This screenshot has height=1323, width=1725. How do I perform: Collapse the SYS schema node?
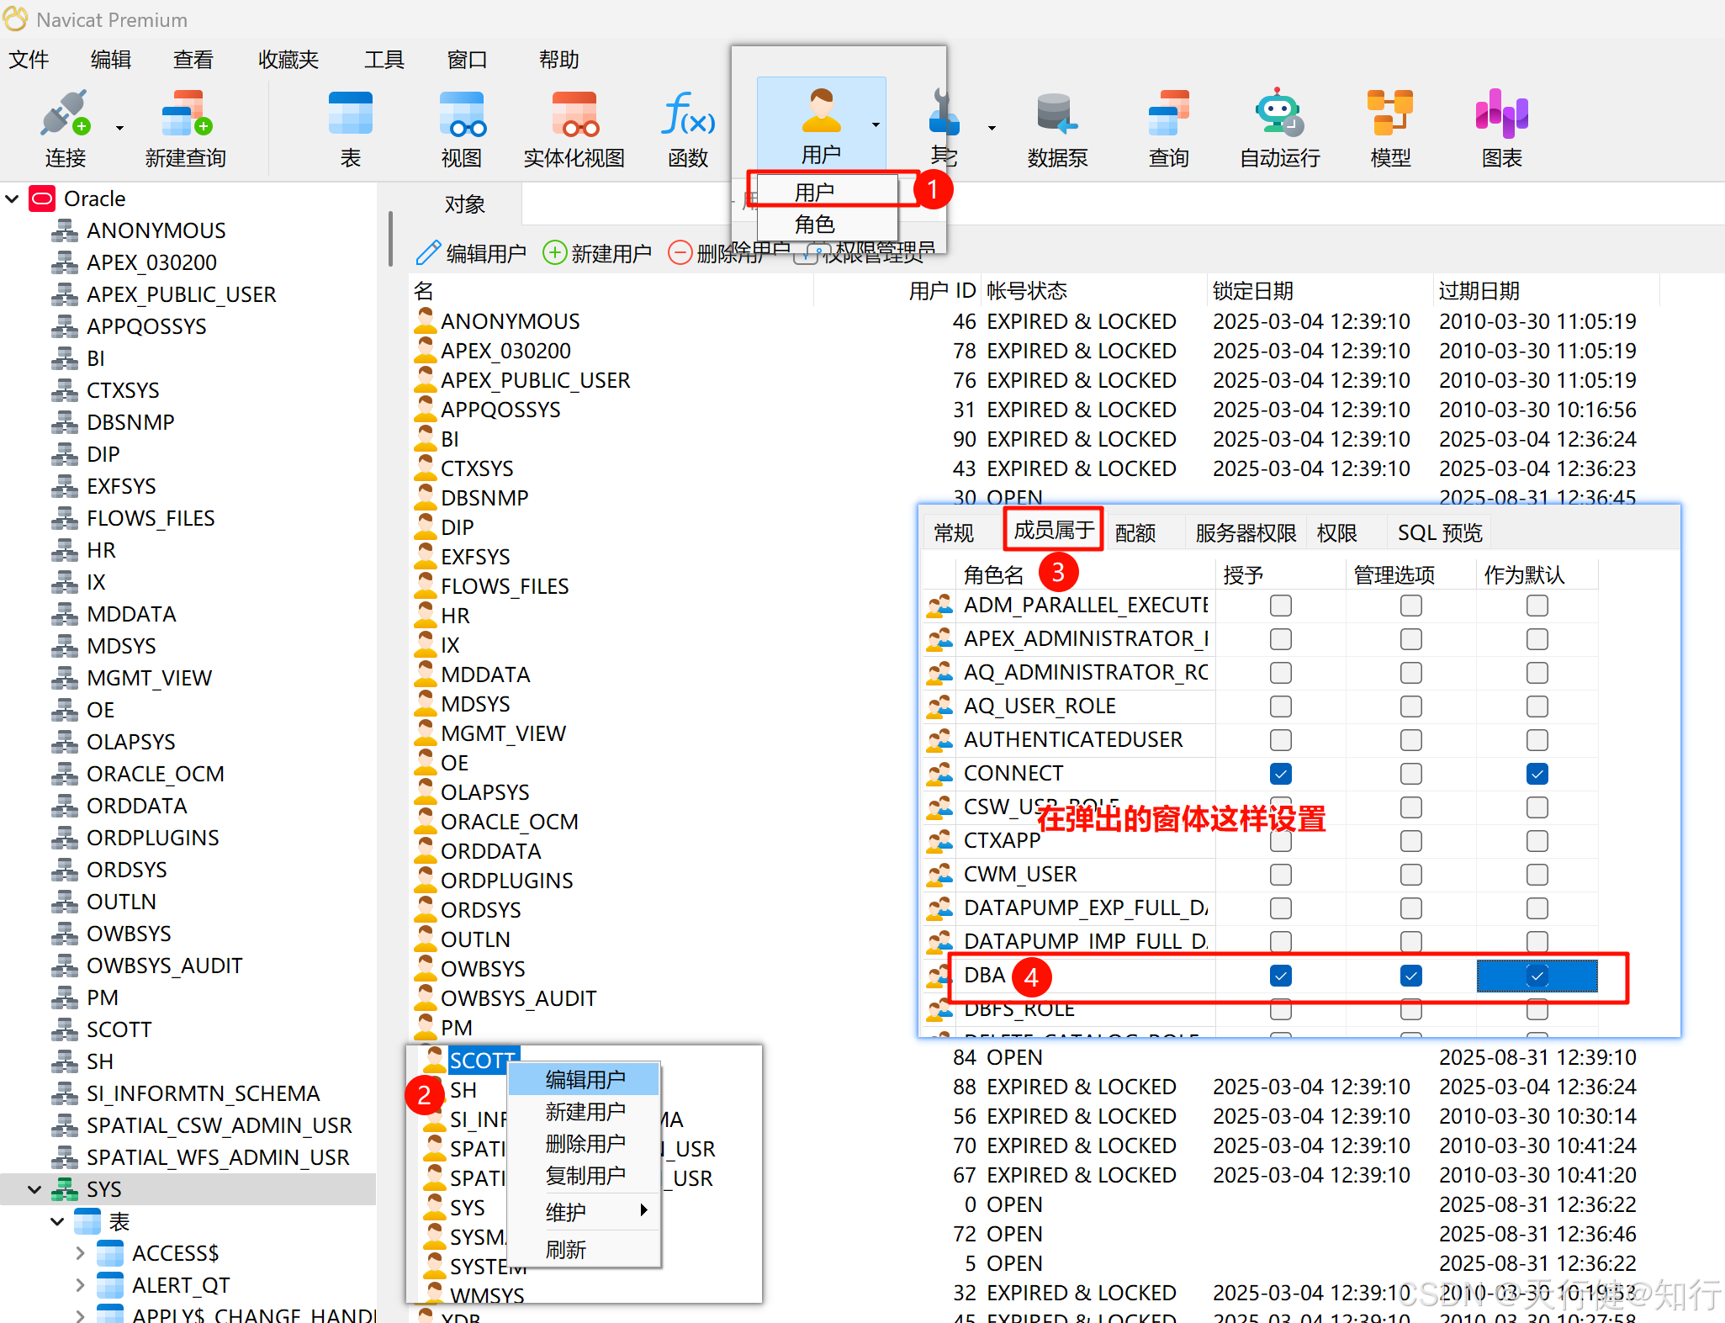pyautogui.click(x=34, y=1189)
